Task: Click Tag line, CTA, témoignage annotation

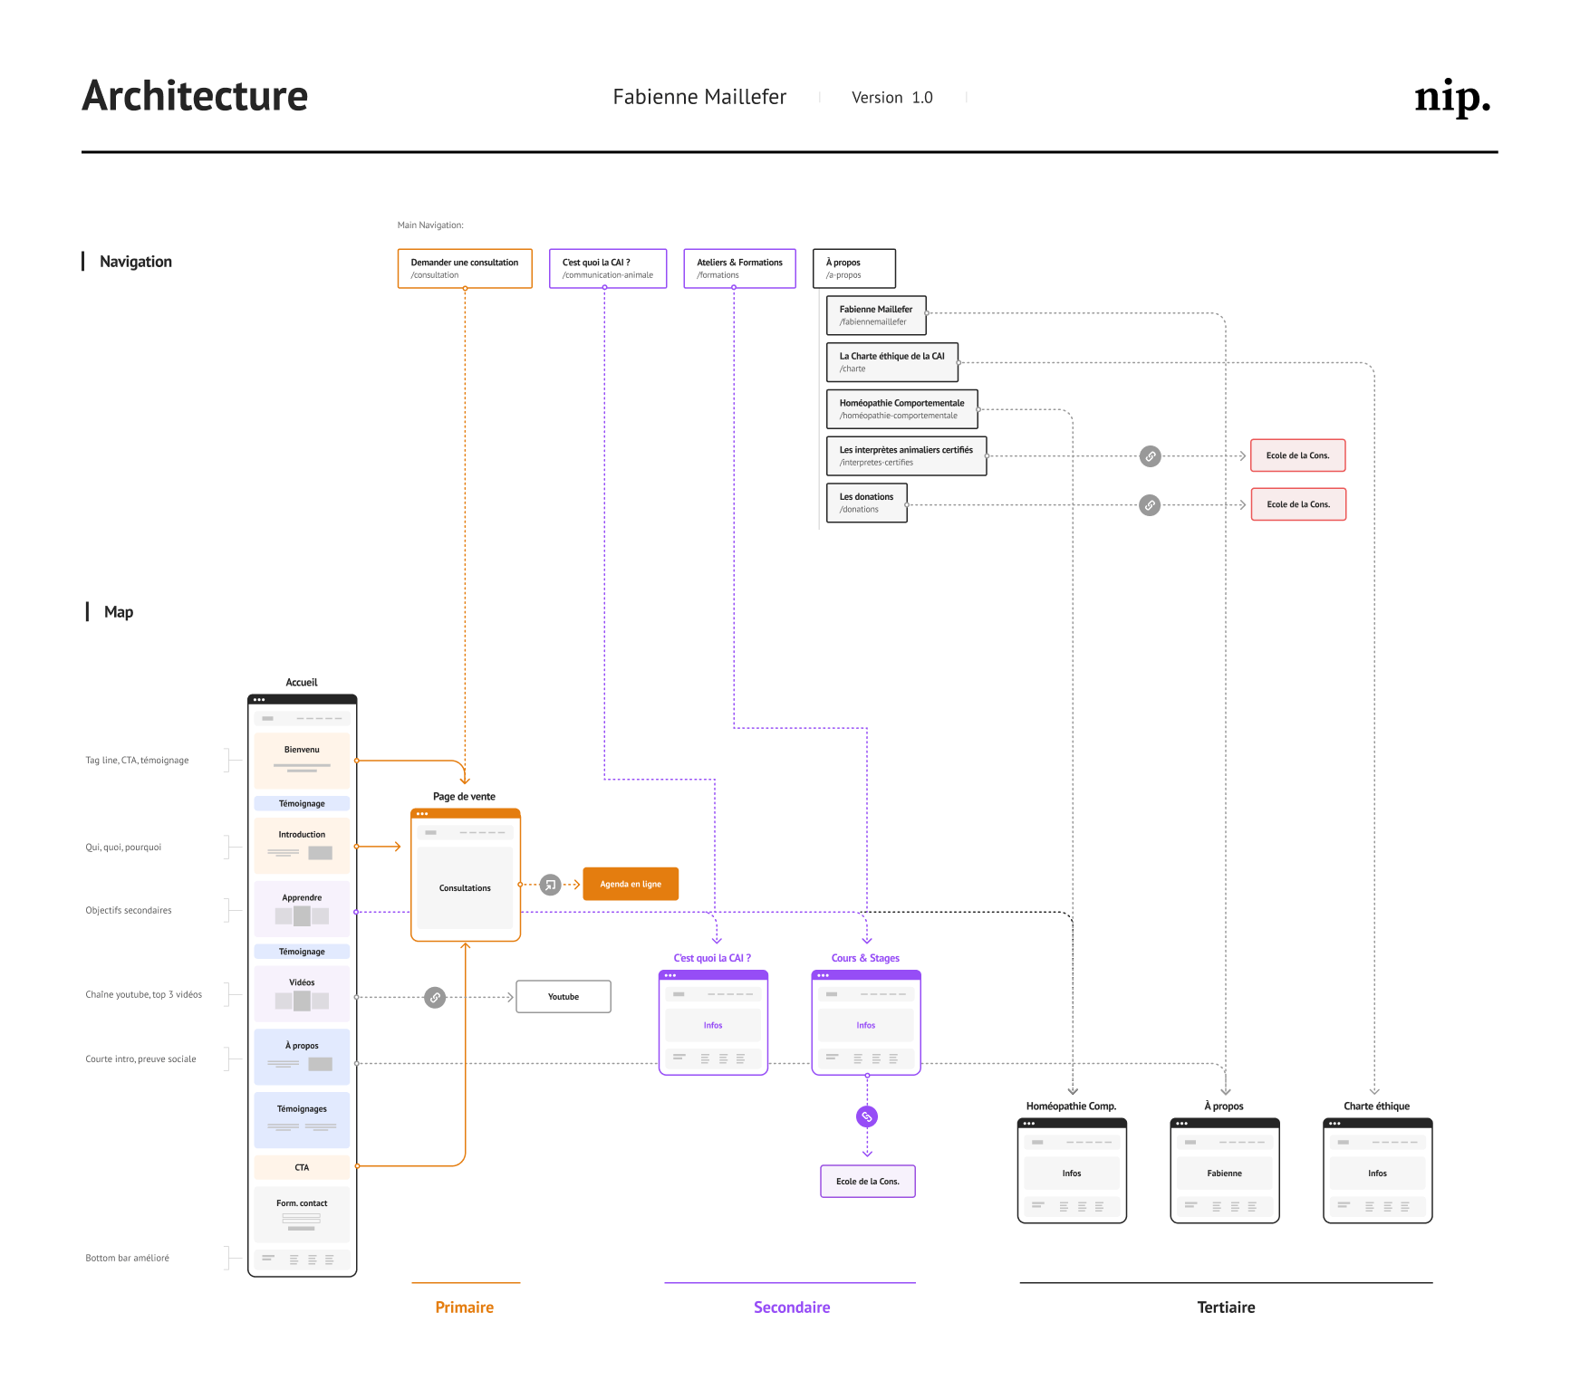Action: tap(137, 761)
